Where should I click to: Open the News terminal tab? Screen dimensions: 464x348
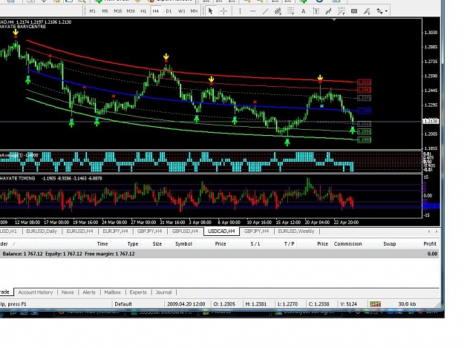click(x=68, y=292)
